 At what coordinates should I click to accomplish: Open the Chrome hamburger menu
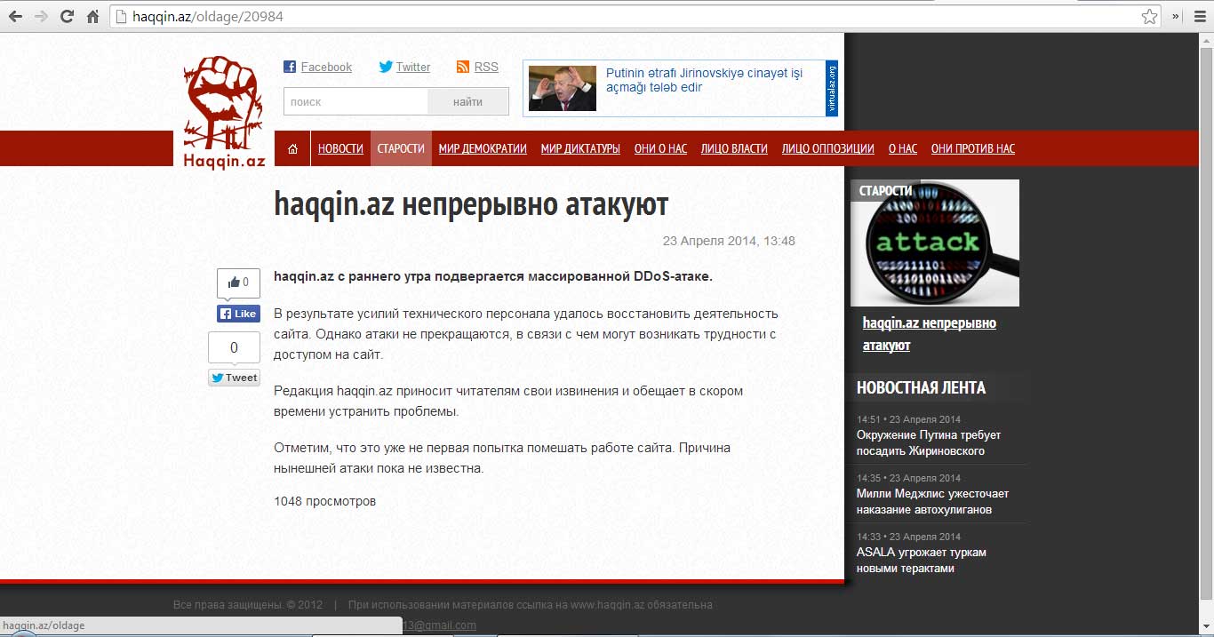click(x=1200, y=17)
